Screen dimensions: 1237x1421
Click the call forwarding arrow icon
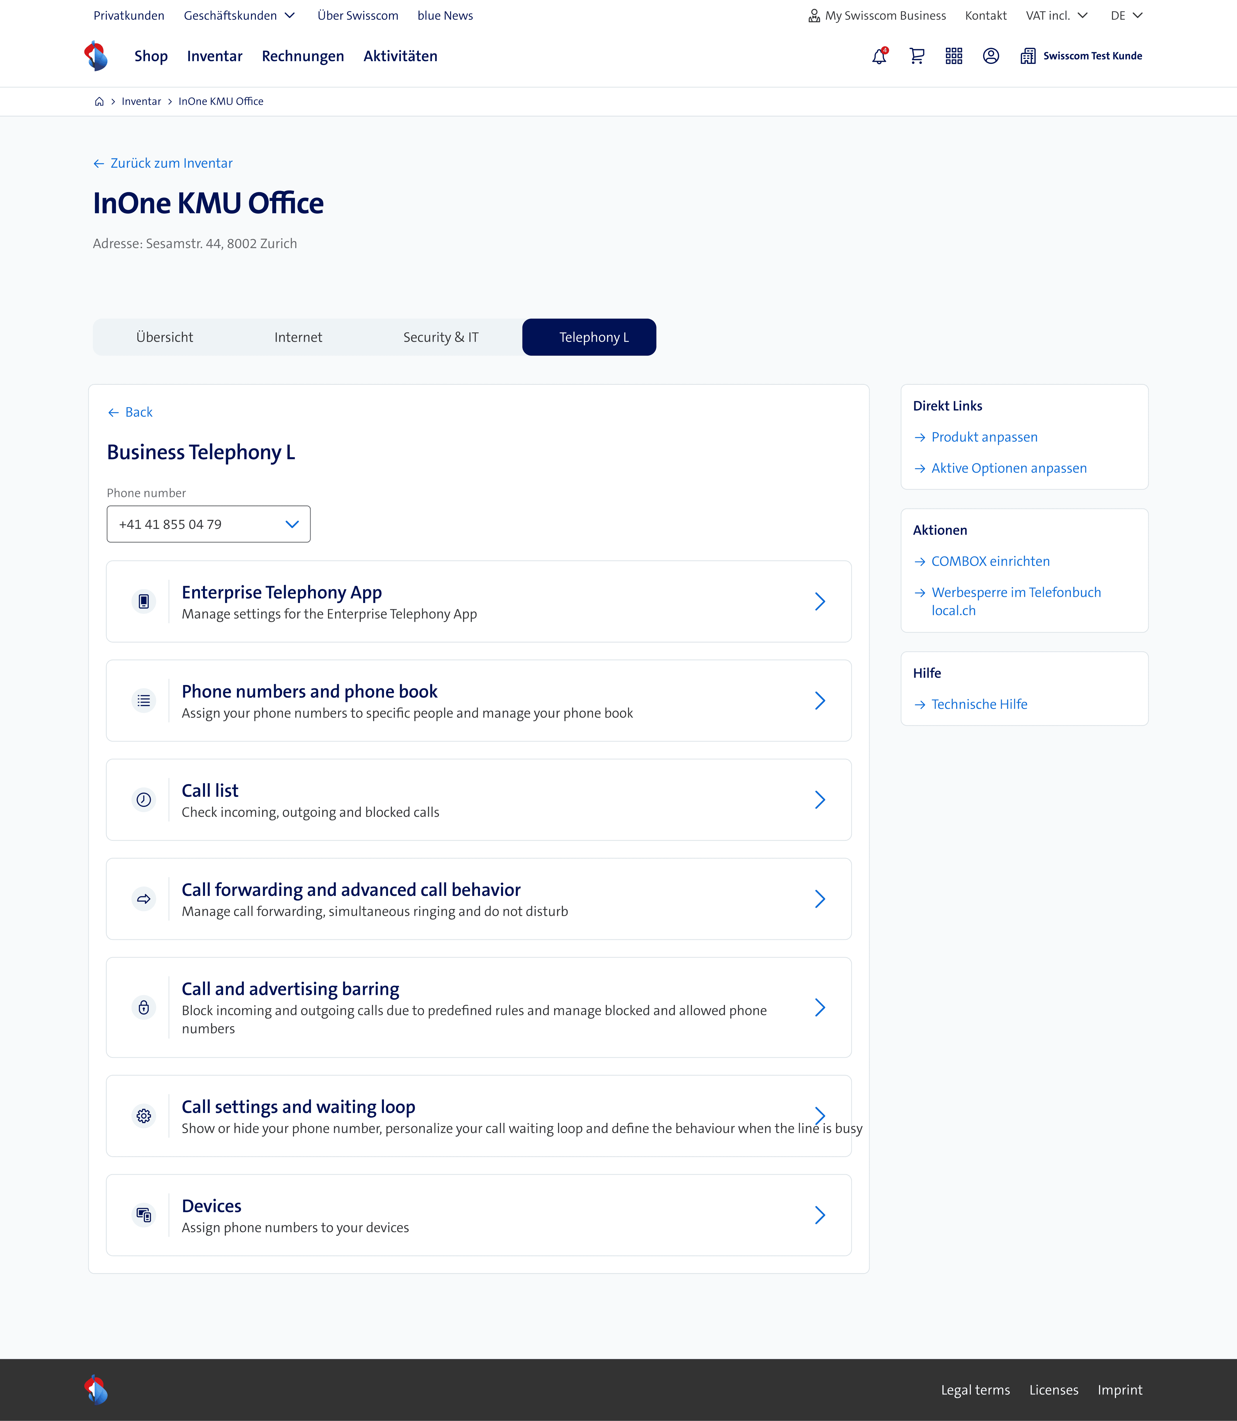tap(143, 899)
